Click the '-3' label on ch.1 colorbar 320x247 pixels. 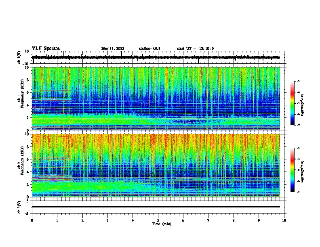pos(298,82)
